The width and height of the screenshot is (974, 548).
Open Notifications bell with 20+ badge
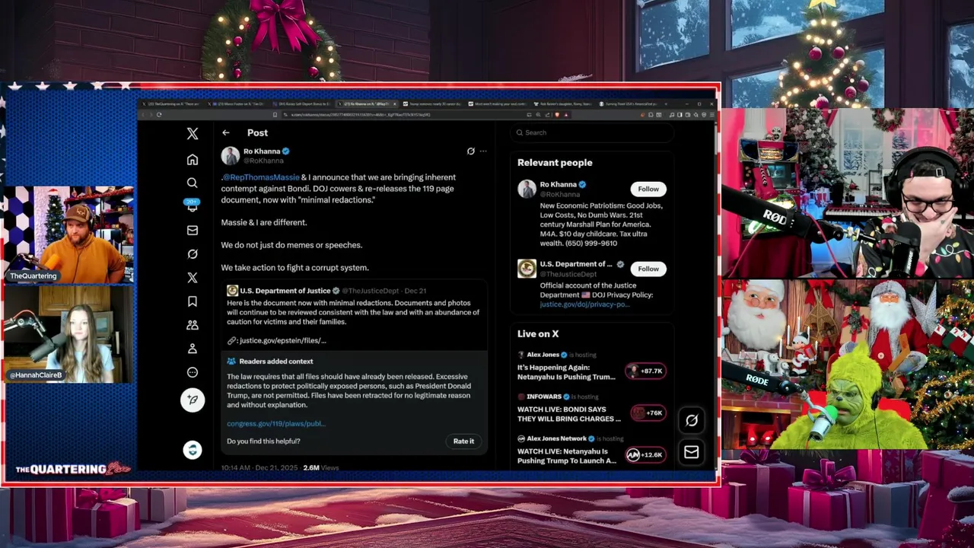coord(193,205)
